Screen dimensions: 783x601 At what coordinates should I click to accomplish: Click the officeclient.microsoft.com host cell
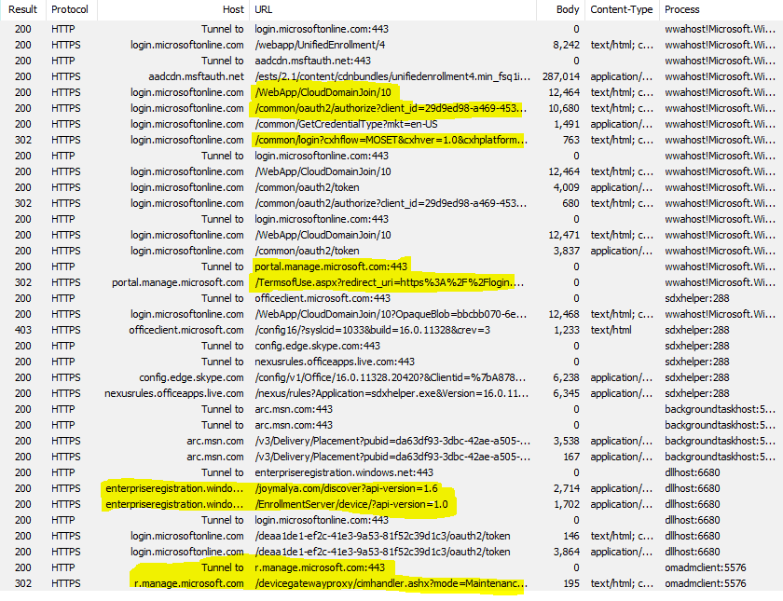(186, 330)
